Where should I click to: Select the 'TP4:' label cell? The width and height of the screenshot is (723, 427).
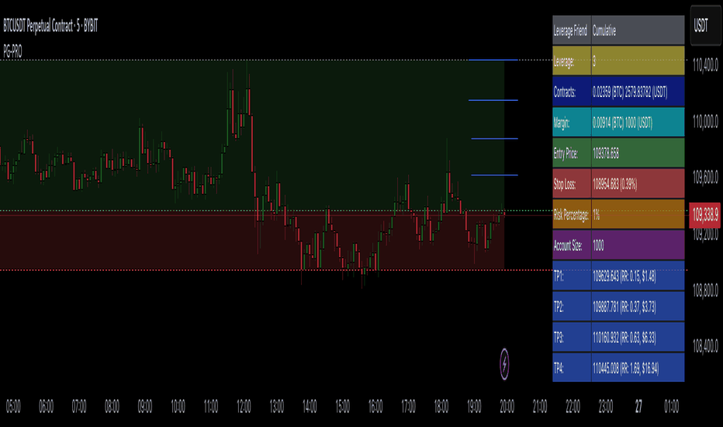[x=572, y=367]
